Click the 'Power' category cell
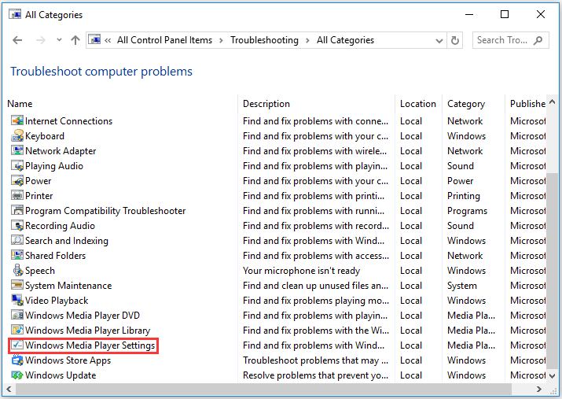The height and width of the screenshot is (399, 562). click(460, 181)
